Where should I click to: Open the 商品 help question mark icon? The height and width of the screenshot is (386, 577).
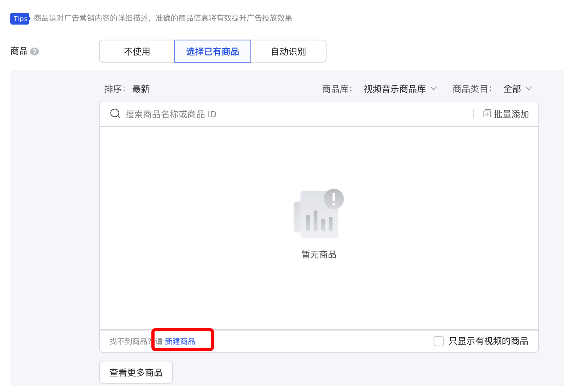[x=35, y=51]
